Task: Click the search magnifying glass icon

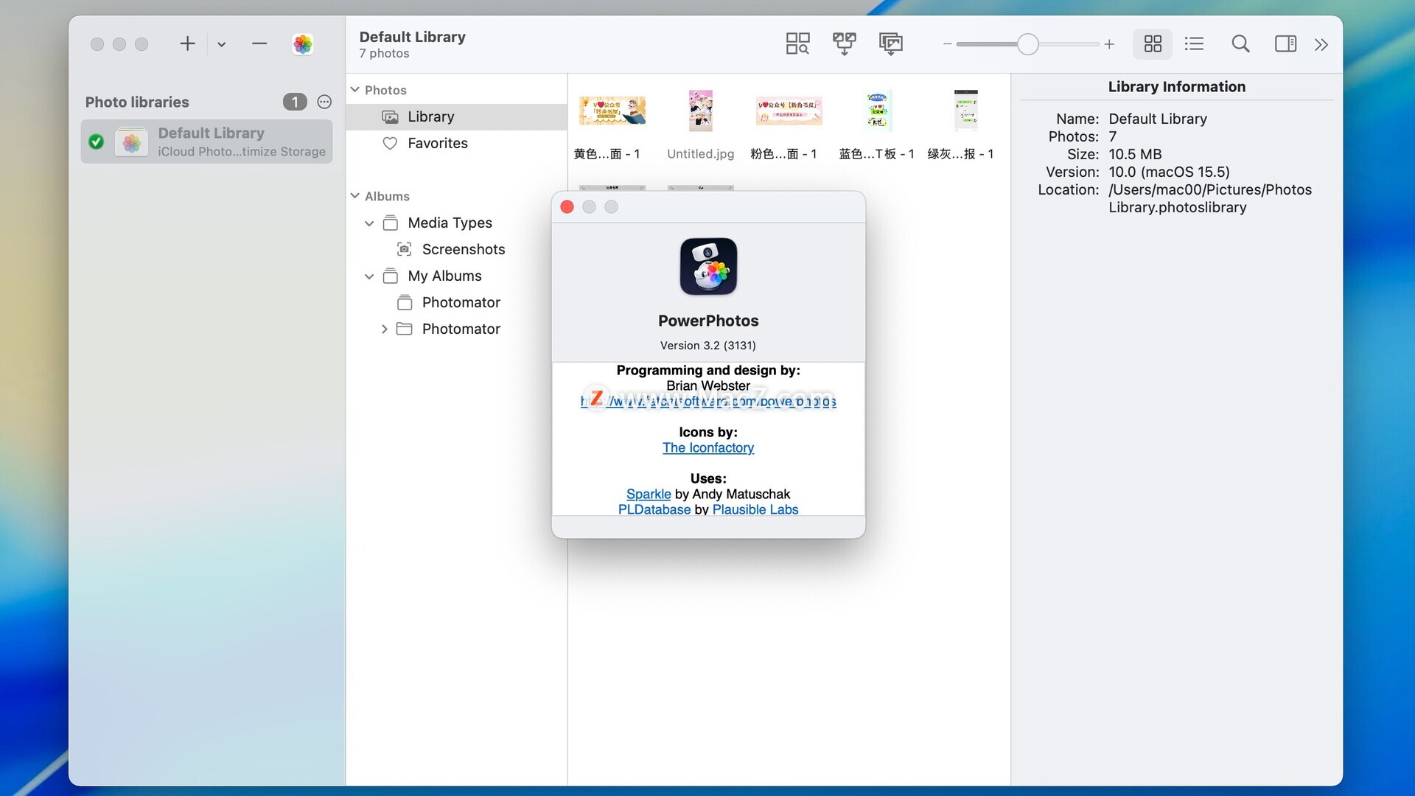Action: click(1240, 44)
